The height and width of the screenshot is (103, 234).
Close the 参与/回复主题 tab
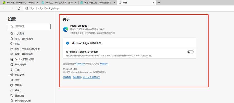point(115,3)
